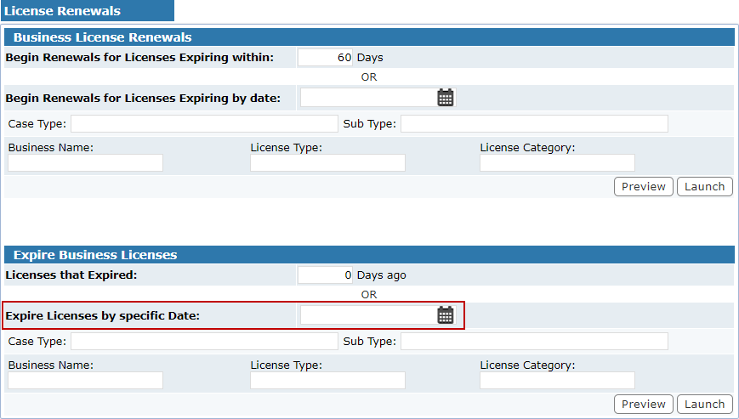
Task: Click License Category field in Expire Business Licenses
Action: point(557,381)
